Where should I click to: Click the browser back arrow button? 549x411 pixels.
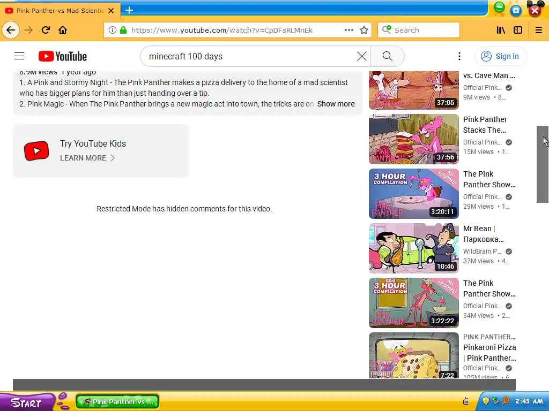(11, 30)
